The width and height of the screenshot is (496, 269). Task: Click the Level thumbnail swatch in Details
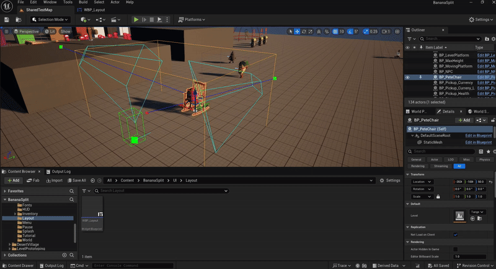pos(460,216)
